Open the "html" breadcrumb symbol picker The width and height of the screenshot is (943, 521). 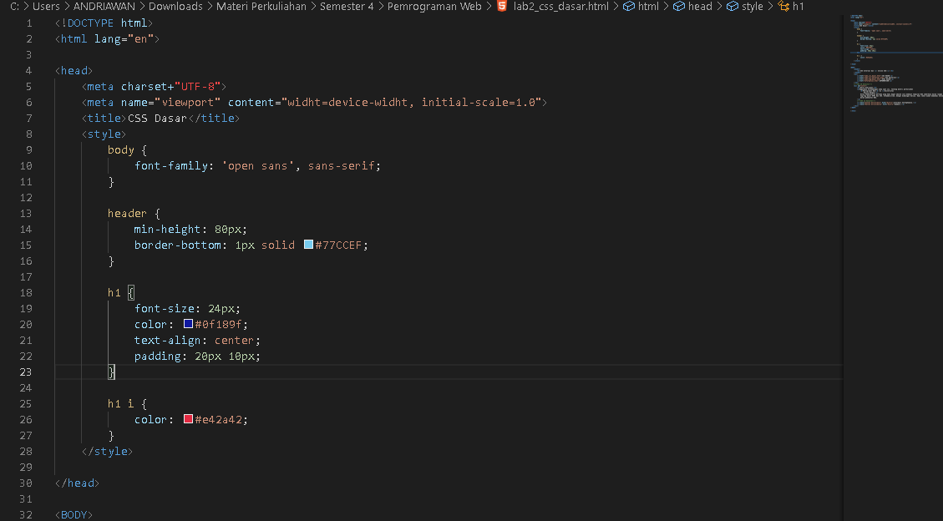(x=651, y=7)
